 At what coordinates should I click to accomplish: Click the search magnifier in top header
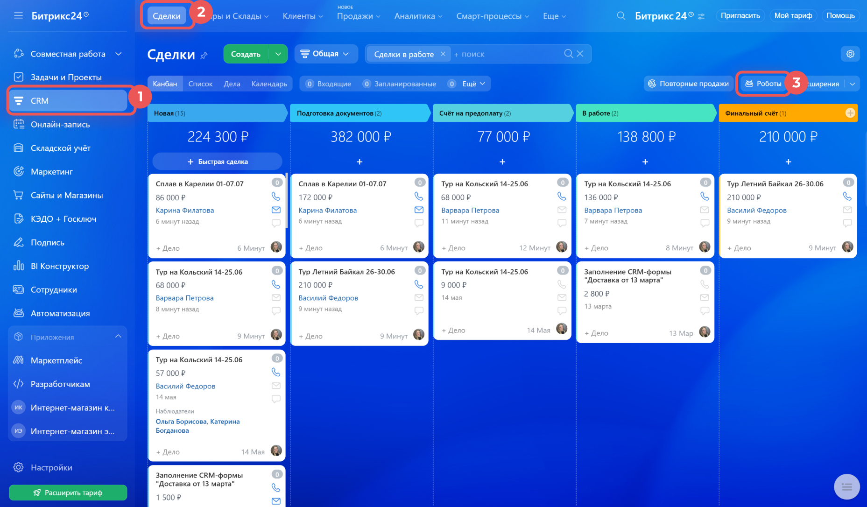click(x=621, y=16)
